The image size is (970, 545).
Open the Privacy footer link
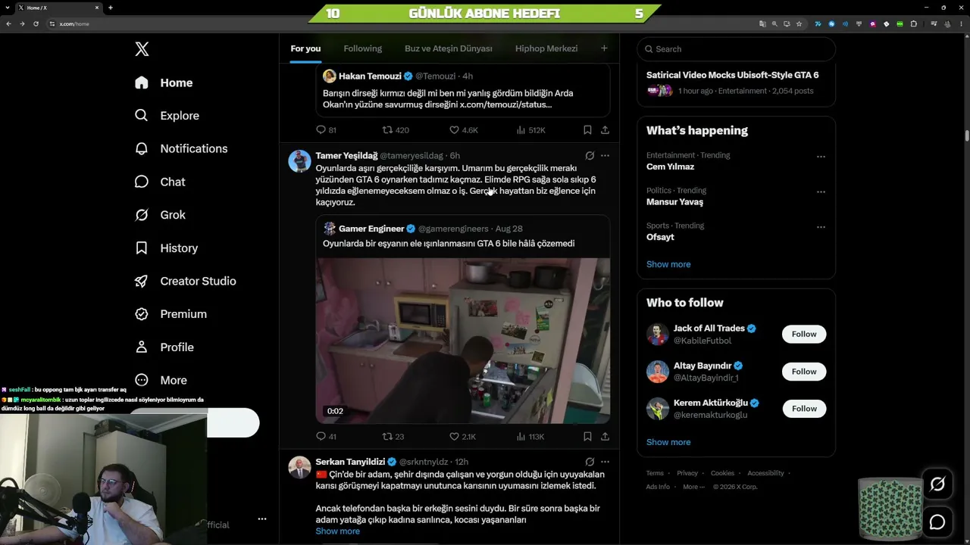point(687,473)
